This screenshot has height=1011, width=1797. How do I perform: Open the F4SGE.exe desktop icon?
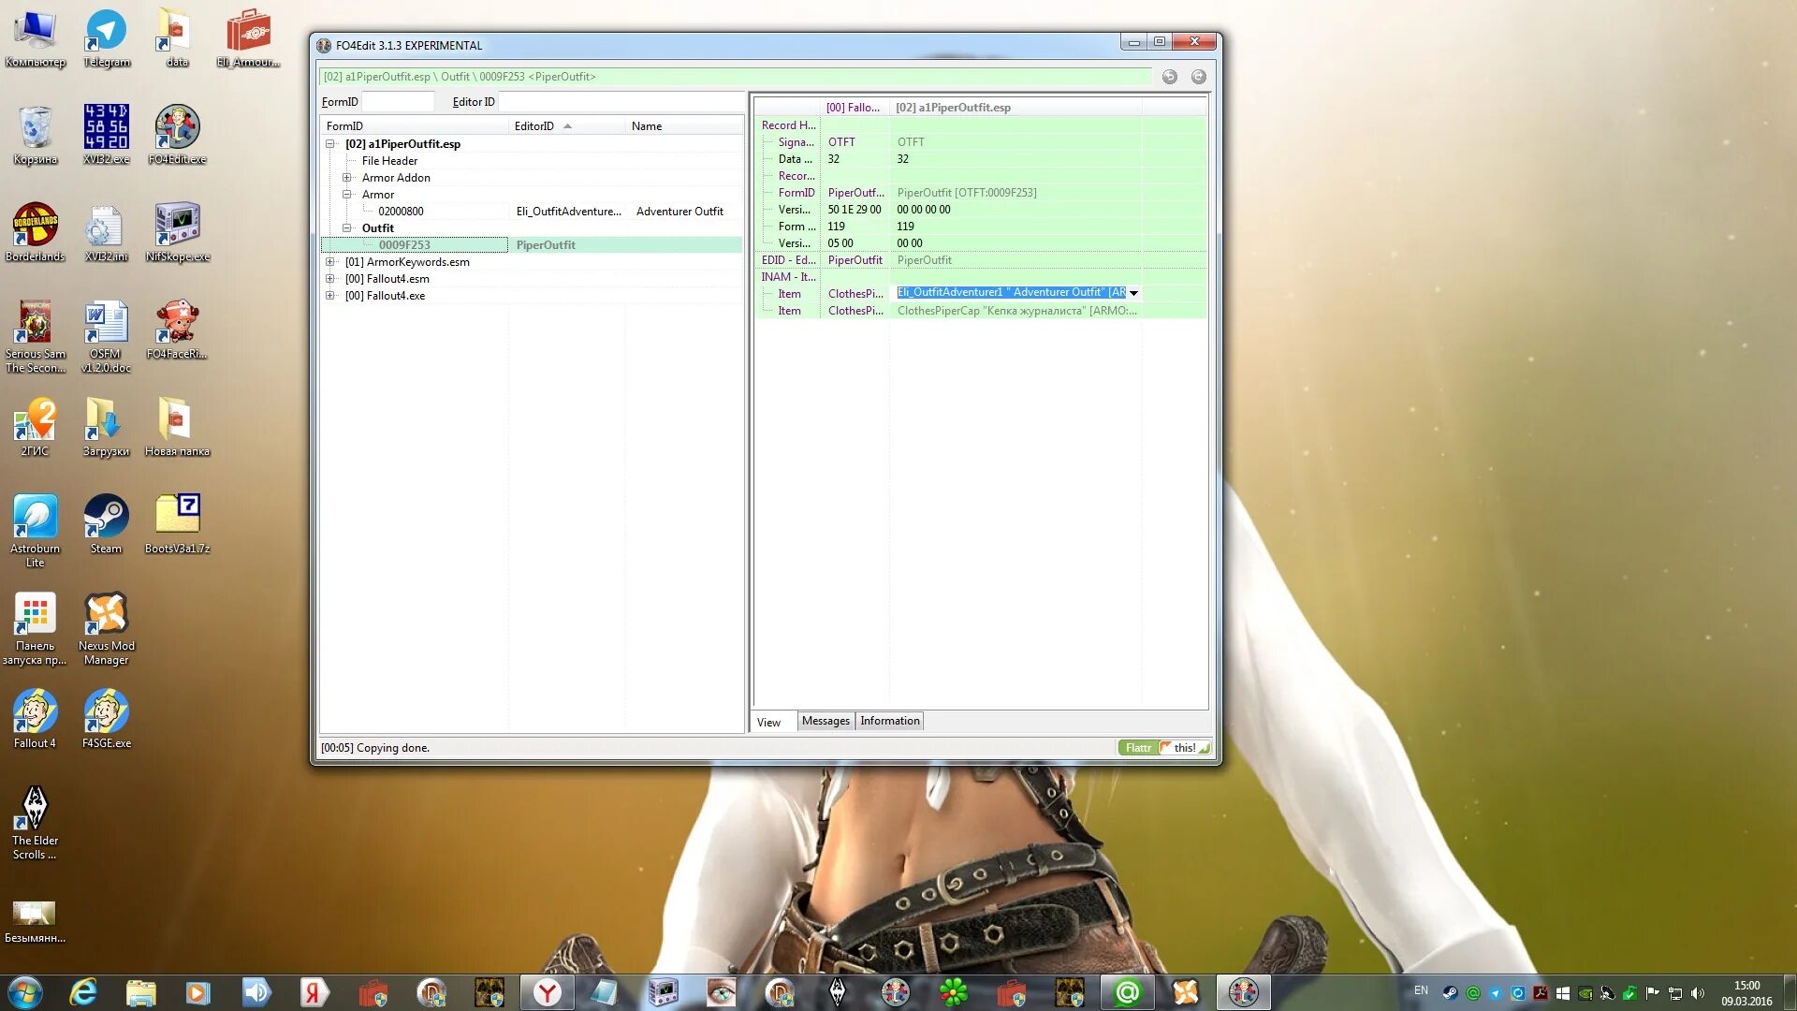pyautogui.click(x=106, y=720)
